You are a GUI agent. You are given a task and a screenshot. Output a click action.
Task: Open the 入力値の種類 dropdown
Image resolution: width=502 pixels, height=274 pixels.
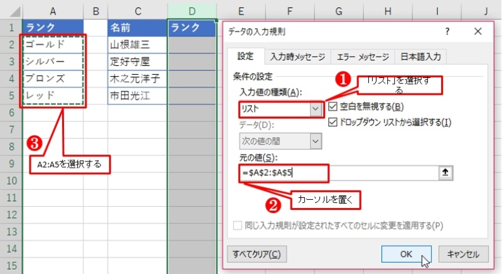[316, 109]
